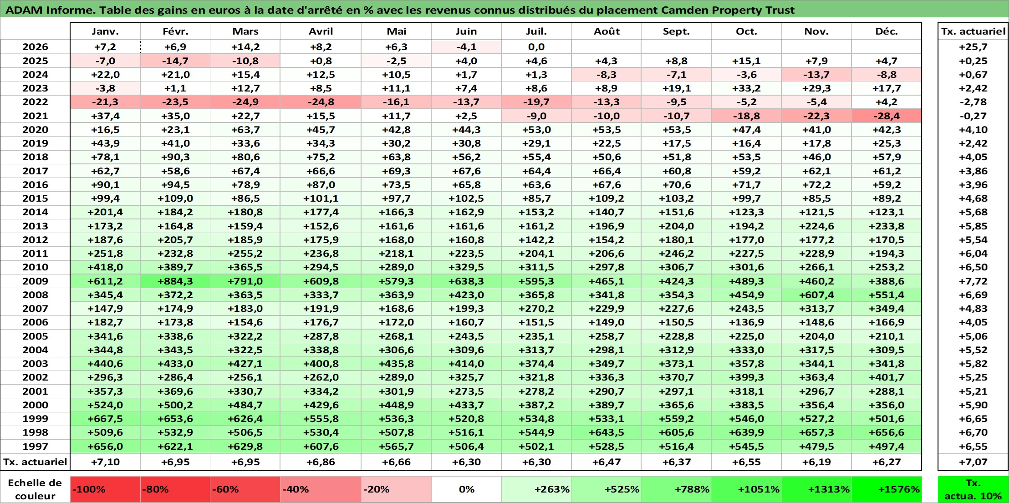This screenshot has height=503, width=1009.
Task: Click the +6,19 November actuarial rate
Action: coord(816,462)
